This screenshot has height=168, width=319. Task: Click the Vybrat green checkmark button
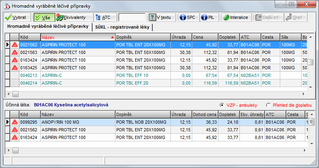(x=17, y=17)
